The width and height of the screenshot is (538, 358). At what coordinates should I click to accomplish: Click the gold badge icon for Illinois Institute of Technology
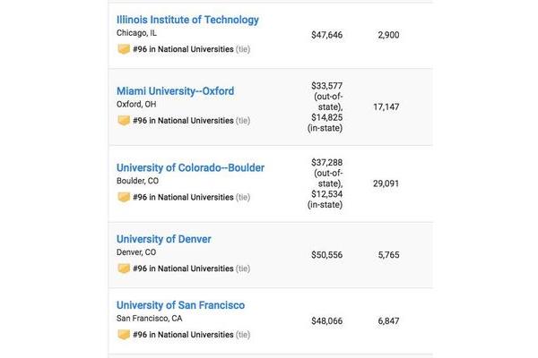pyautogui.click(x=124, y=49)
